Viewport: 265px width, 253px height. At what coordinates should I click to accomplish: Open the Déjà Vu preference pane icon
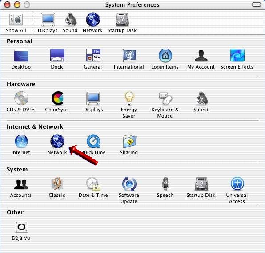click(x=21, y=227)
